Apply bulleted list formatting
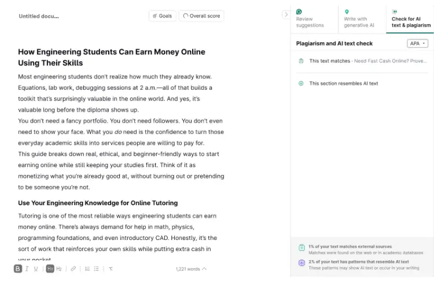This screenshot has width=434, height=285. pos(96,269)
